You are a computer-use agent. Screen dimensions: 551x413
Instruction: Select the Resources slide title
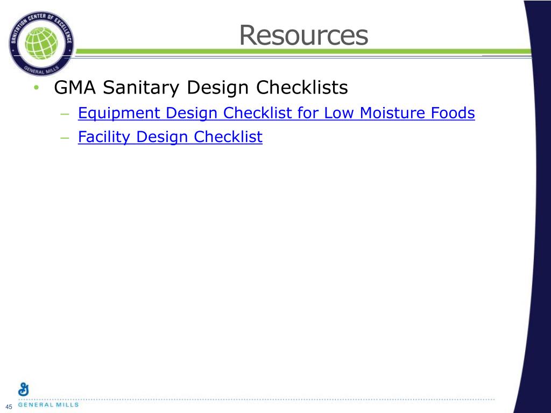point(303,35)
